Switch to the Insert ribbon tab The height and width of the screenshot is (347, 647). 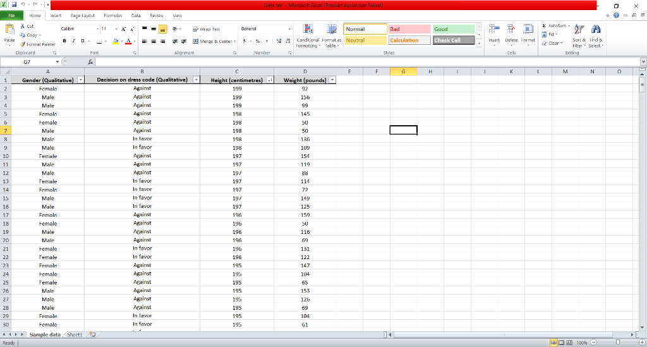pos(56,16)
